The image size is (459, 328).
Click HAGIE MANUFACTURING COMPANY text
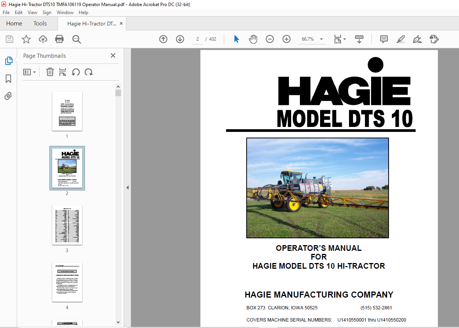pos(319,295)
